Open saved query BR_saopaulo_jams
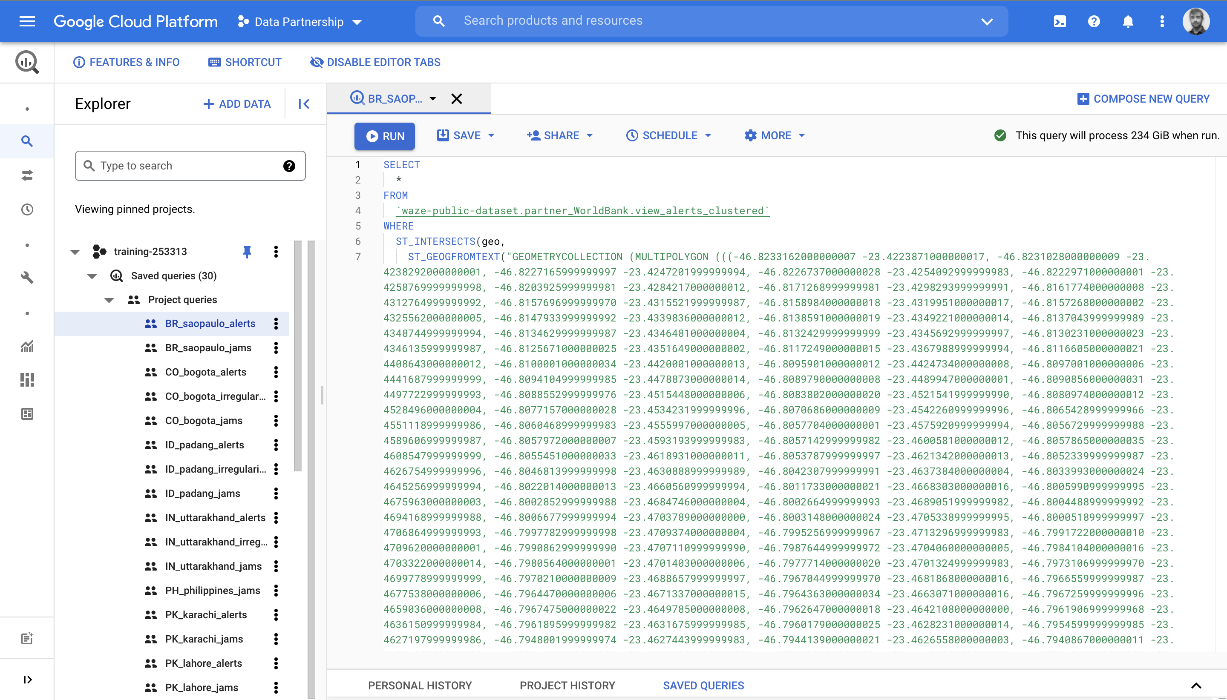Image resolution: width=1227 pixels, height=700 pixels. (208, 347)
